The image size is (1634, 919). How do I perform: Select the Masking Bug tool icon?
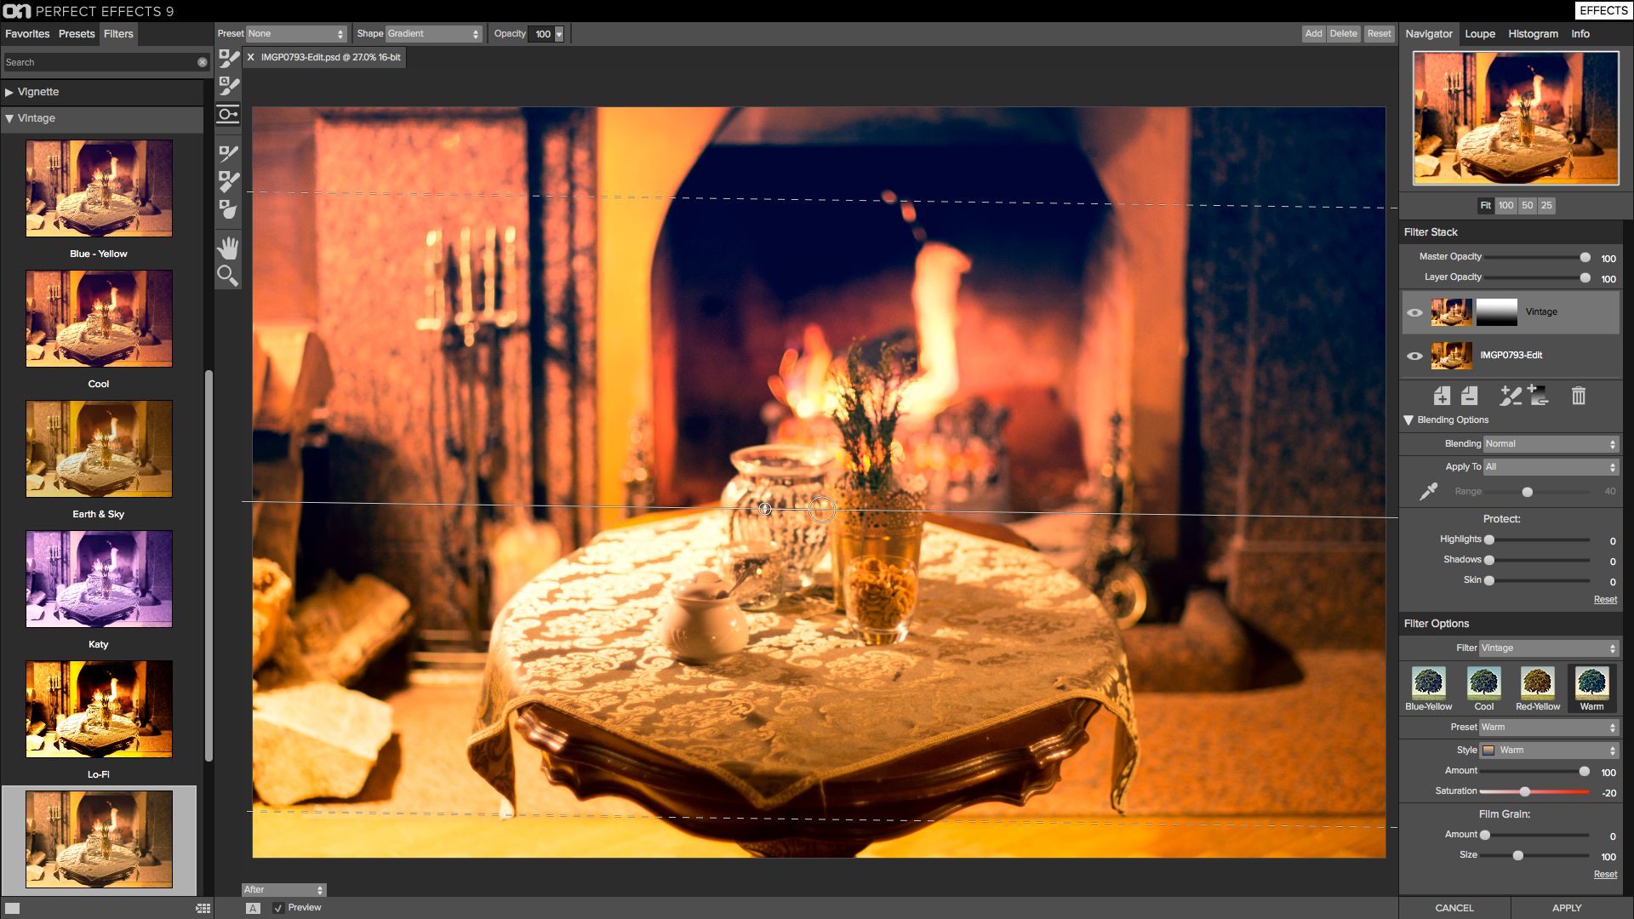[x=228, y=114]
